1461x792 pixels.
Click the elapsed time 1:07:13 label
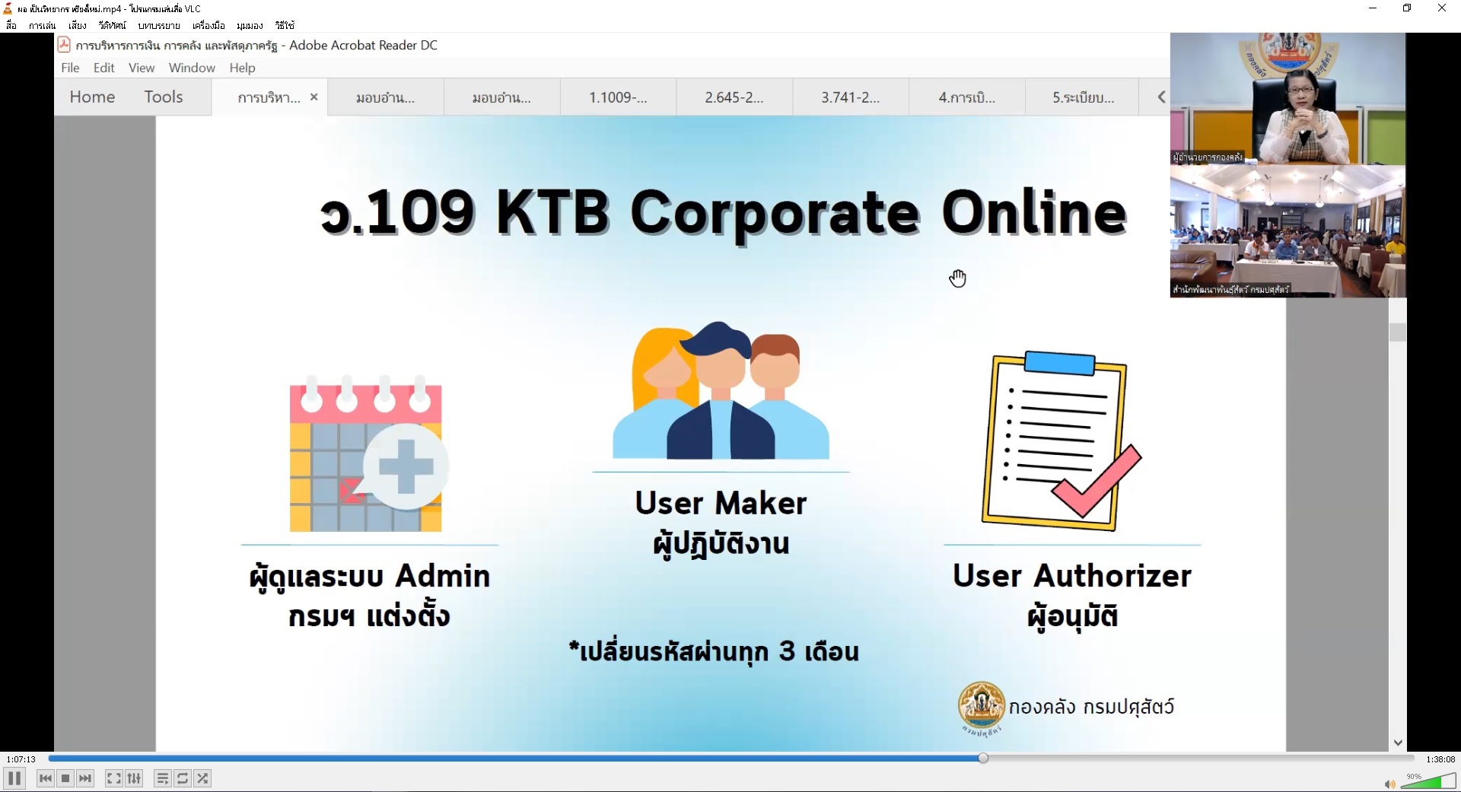21,759
